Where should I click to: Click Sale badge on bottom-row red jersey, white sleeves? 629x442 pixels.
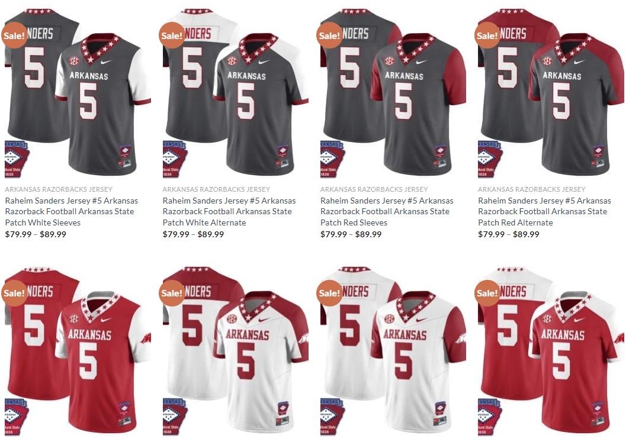coord(14,293)
